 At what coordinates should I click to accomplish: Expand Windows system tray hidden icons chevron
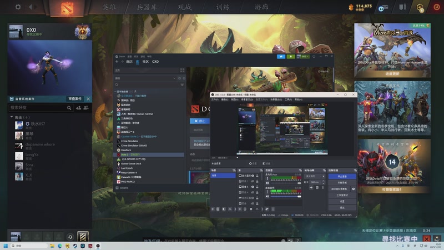[x=397, y=246]
